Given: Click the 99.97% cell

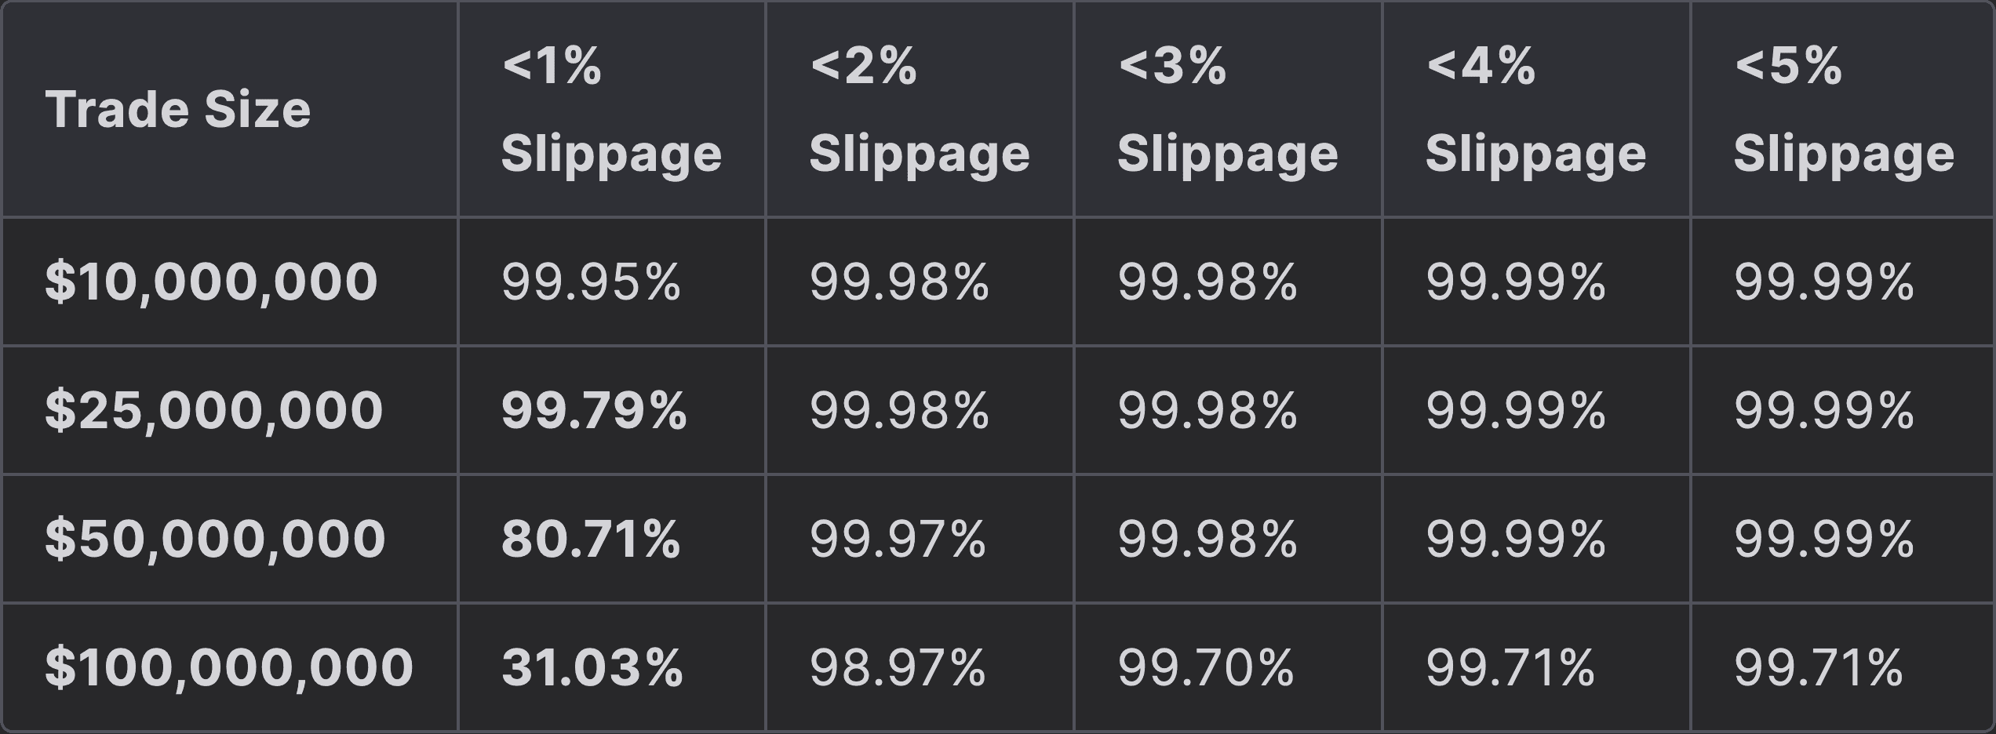Looking at the screenshot, I should [x=898, y=539].
